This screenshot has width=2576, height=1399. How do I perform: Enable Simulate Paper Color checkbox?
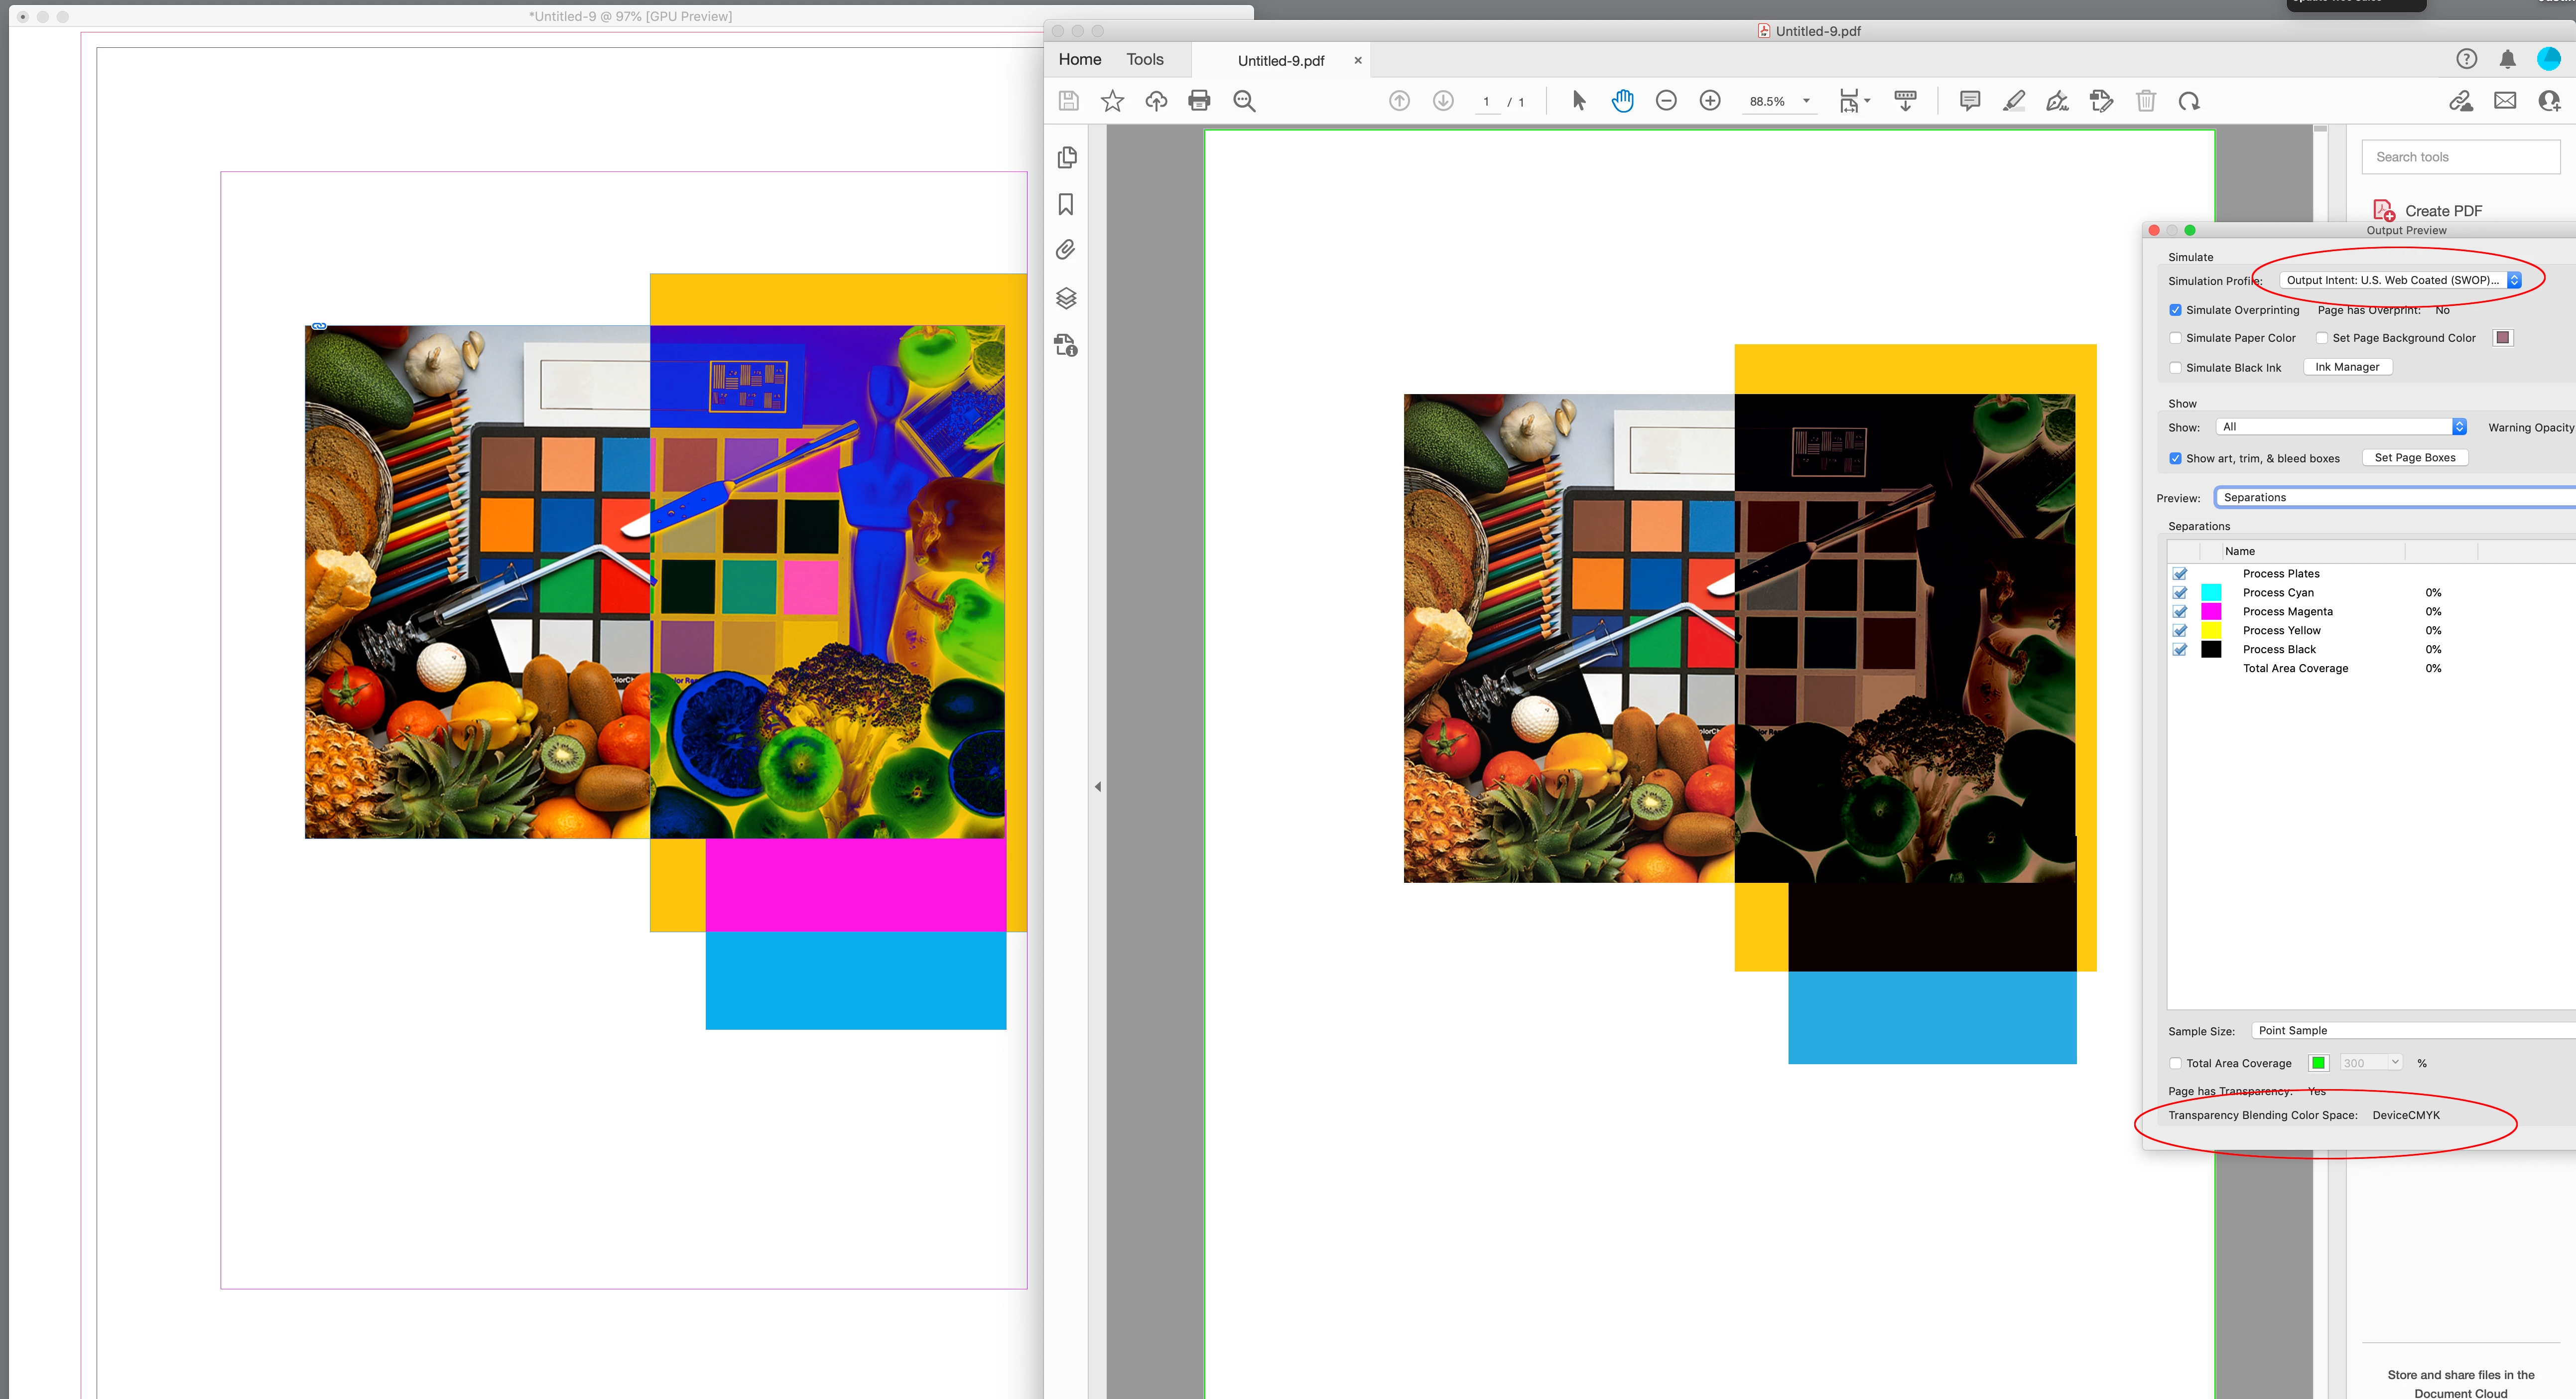coord(2175,338)
